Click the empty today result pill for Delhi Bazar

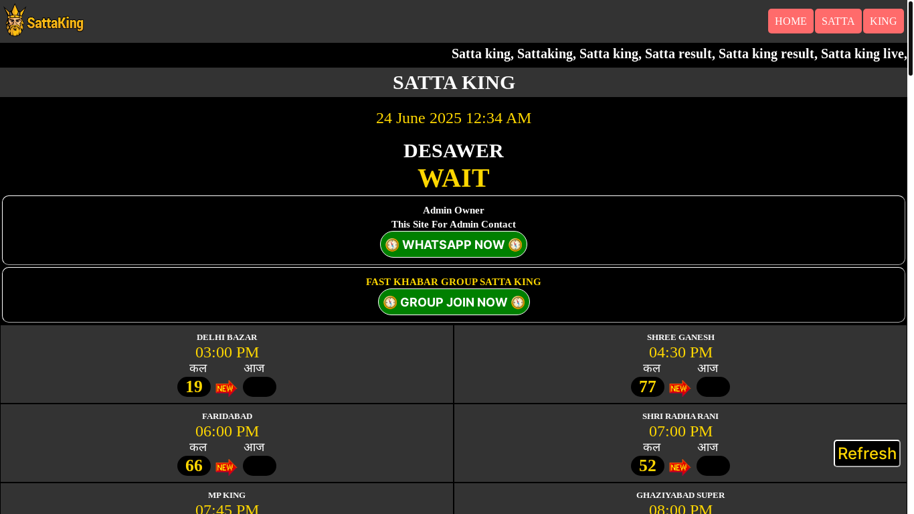[260, 387]
